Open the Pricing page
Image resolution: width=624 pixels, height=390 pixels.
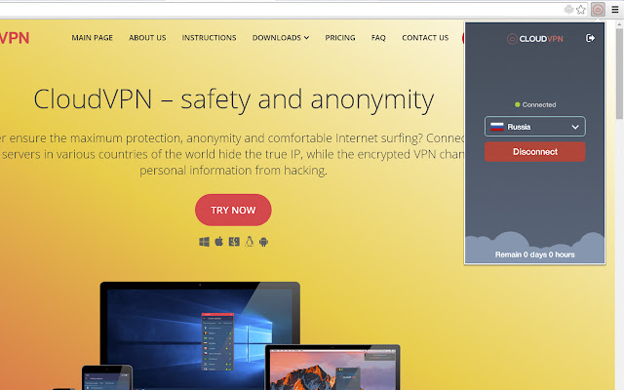tap(340, 38)
